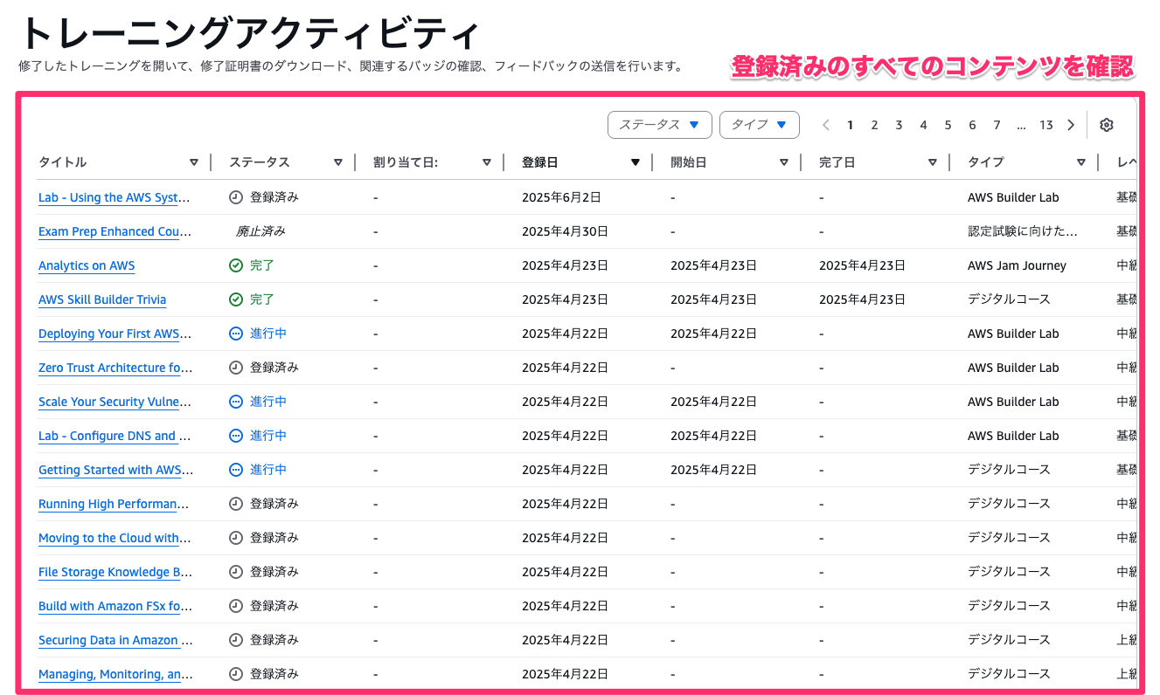Open Deploying Your First AWS… link

point(115,334)
